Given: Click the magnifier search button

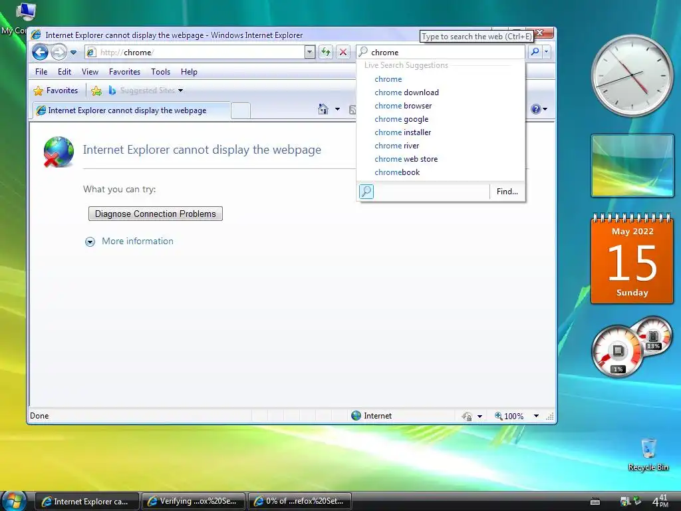Looking at the screenshot, I should pos(535,52).
